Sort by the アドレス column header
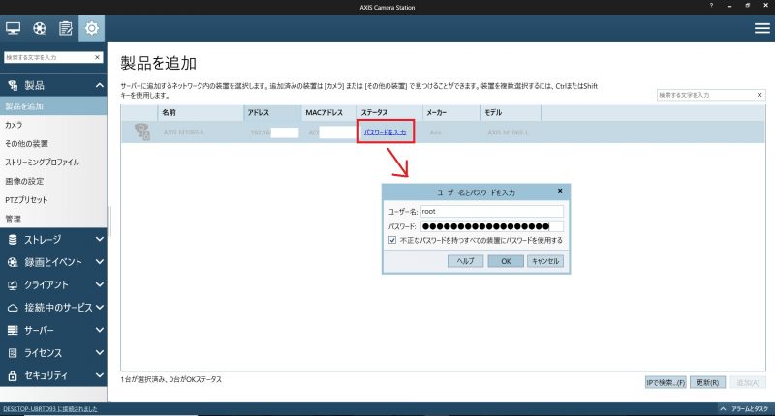This screenshot has width=775, height=416. click(272, 112)
